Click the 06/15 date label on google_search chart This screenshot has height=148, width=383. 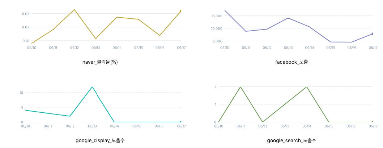[x=328, y=126]
